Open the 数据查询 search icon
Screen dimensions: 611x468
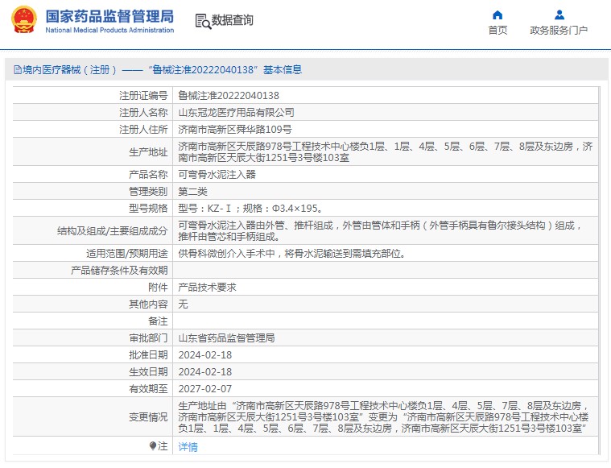point(203,21)
